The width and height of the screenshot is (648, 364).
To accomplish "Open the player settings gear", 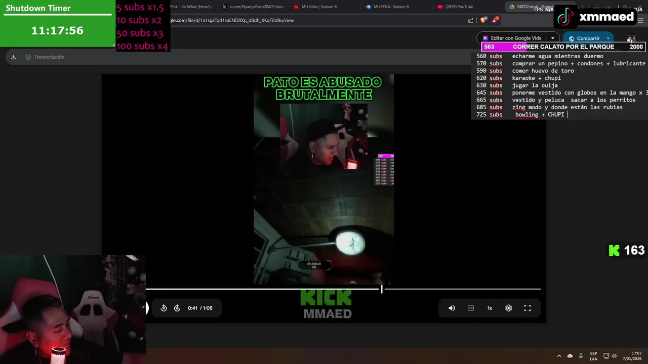I will [508, 308].
